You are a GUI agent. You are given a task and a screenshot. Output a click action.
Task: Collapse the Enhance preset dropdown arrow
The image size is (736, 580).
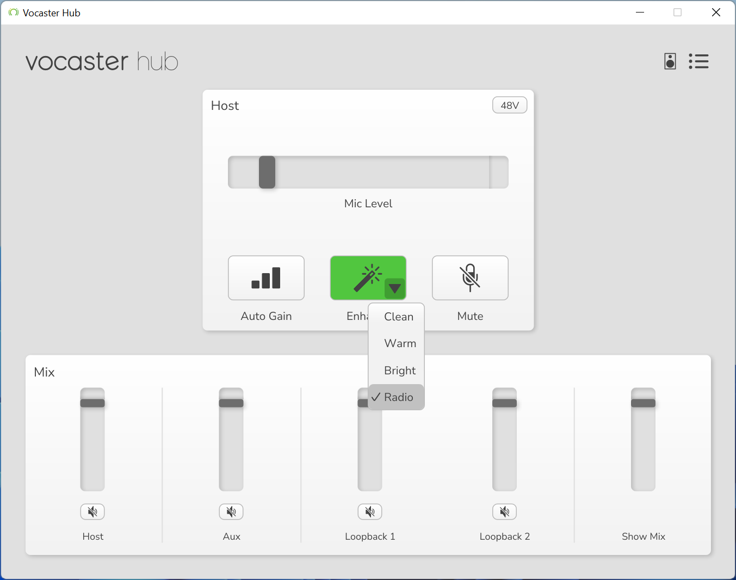[394, 288]
